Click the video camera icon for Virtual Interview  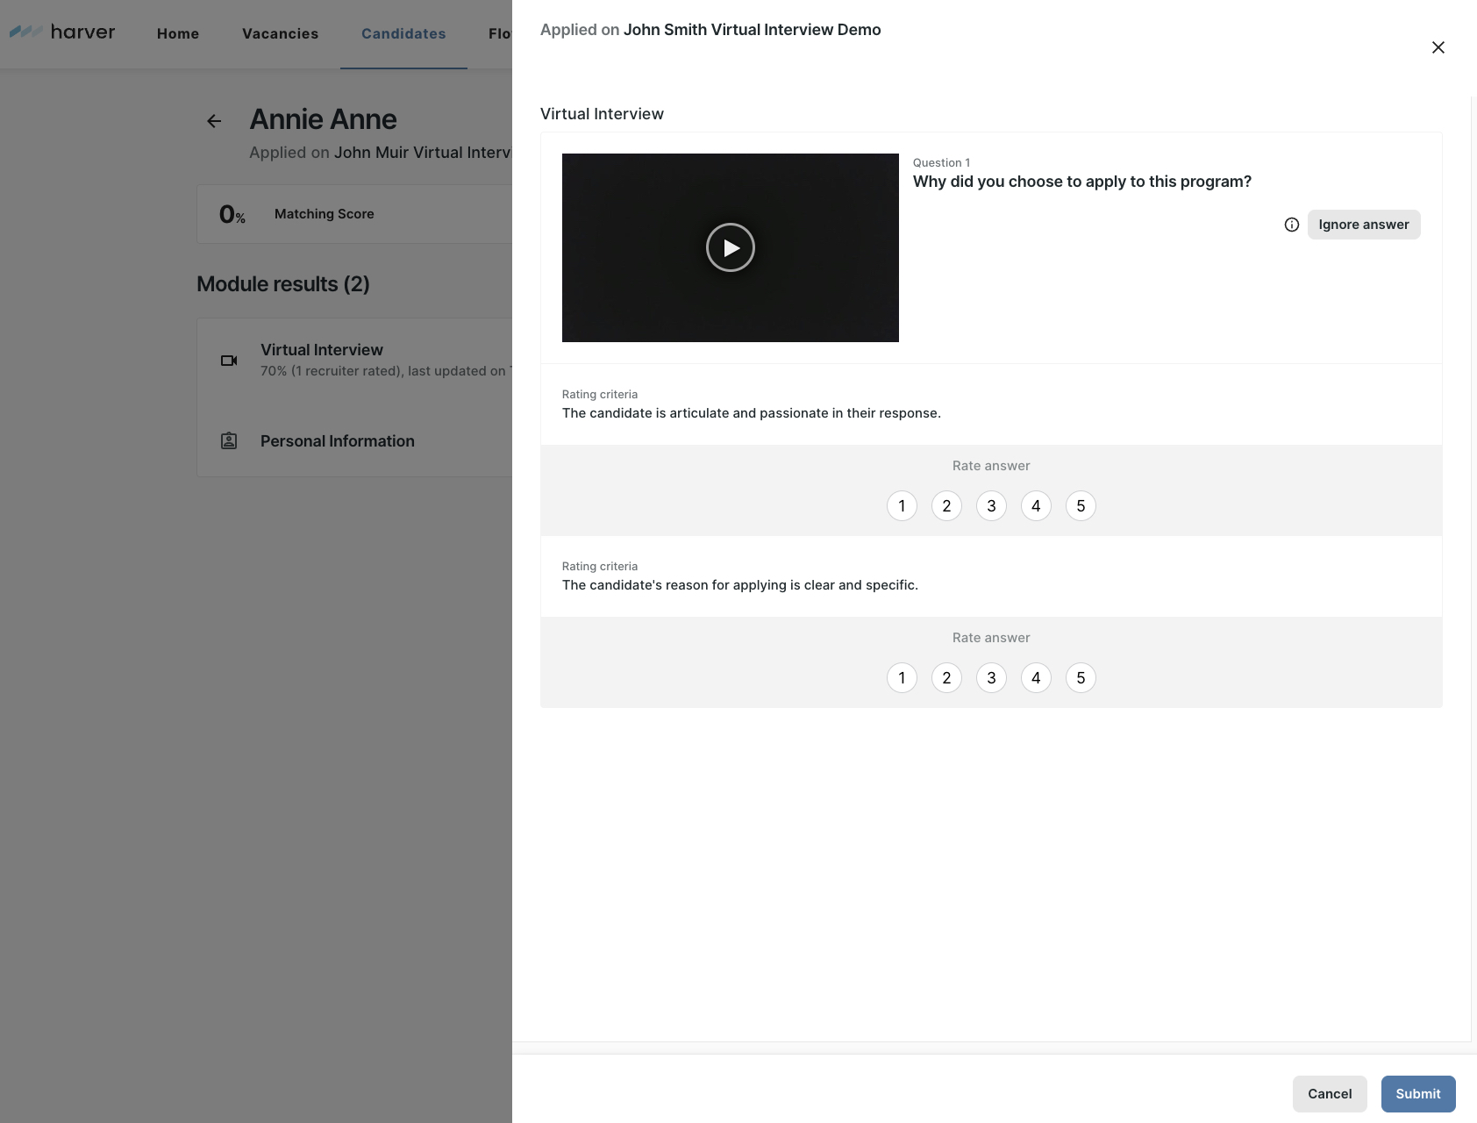pos(229,361)
